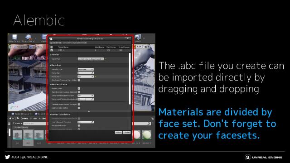Collapse the Alembic section
Image resolution: width=290 pixels, height=163 pixels.
tap(50, 55)
